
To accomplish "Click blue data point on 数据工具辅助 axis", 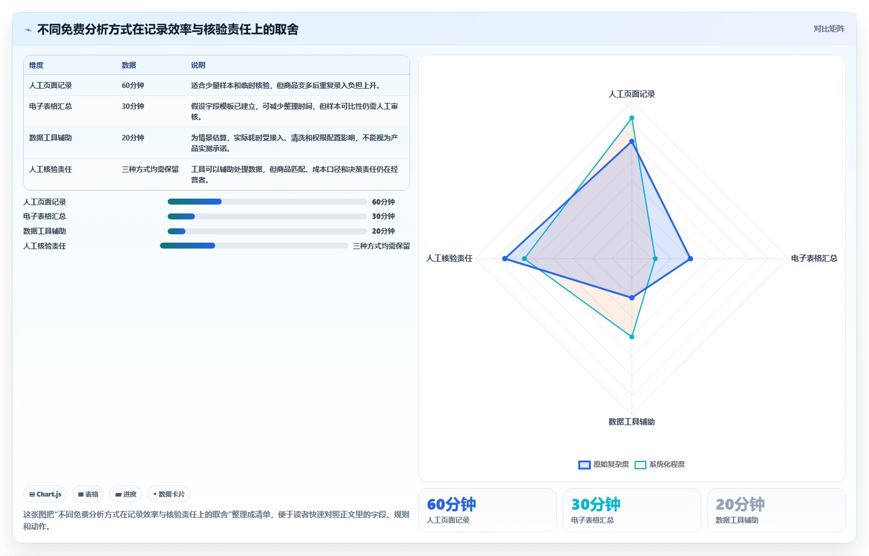I will 632,297.
